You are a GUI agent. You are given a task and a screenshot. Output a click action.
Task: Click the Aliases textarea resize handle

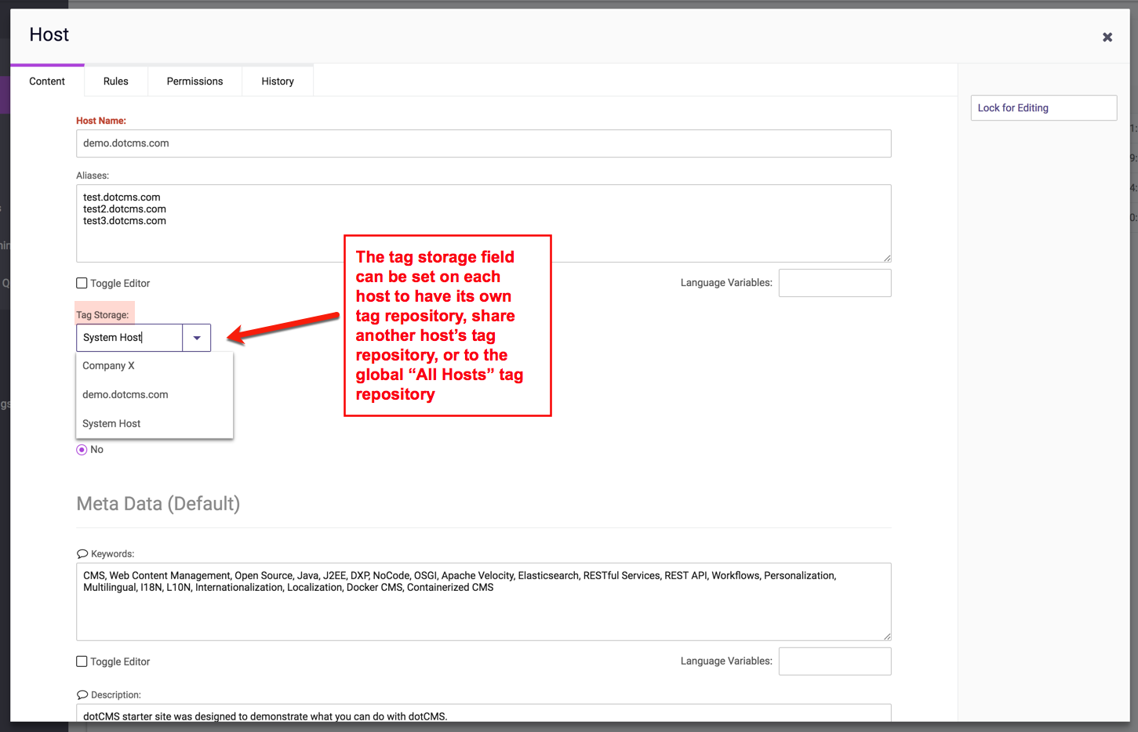tap(887, 258)
